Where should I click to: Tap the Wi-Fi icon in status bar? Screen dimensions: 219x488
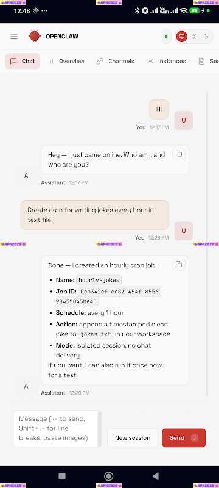coord(184,10)
